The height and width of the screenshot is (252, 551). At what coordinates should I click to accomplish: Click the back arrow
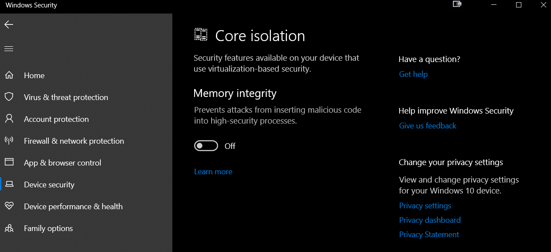[8, 24]
